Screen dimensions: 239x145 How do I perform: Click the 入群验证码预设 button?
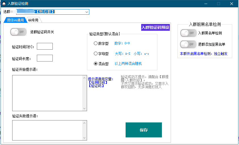[x=155, y=27]
